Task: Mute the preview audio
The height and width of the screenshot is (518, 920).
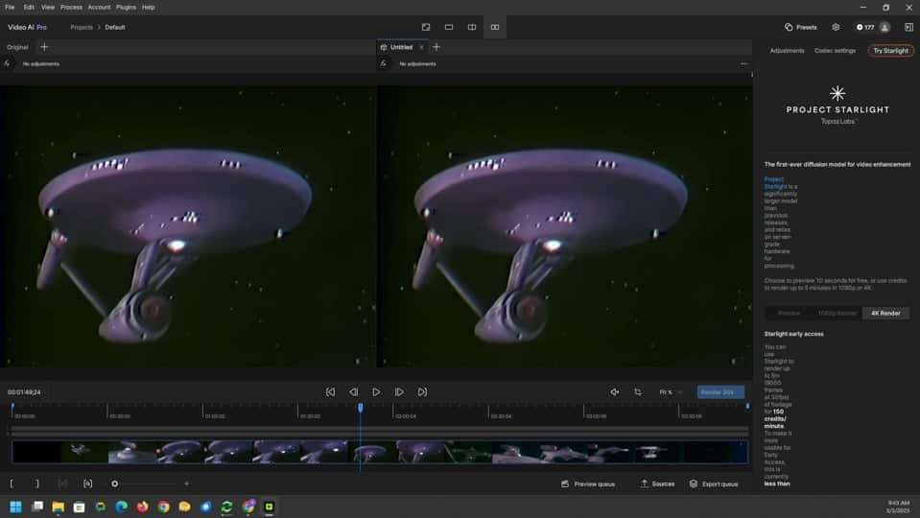Action: pos(614,392)
